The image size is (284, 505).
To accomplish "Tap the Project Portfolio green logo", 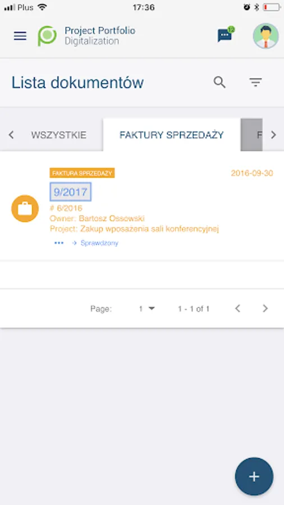I will coord(47,36).
